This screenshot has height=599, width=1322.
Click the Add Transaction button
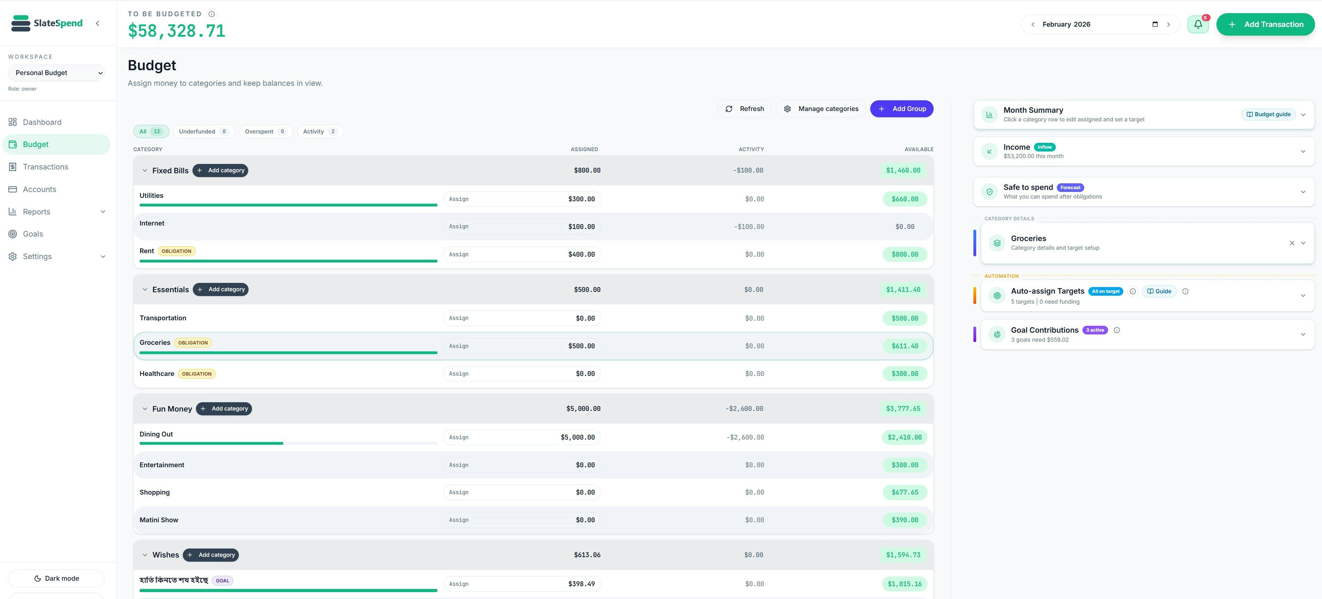coord(1266,24)
